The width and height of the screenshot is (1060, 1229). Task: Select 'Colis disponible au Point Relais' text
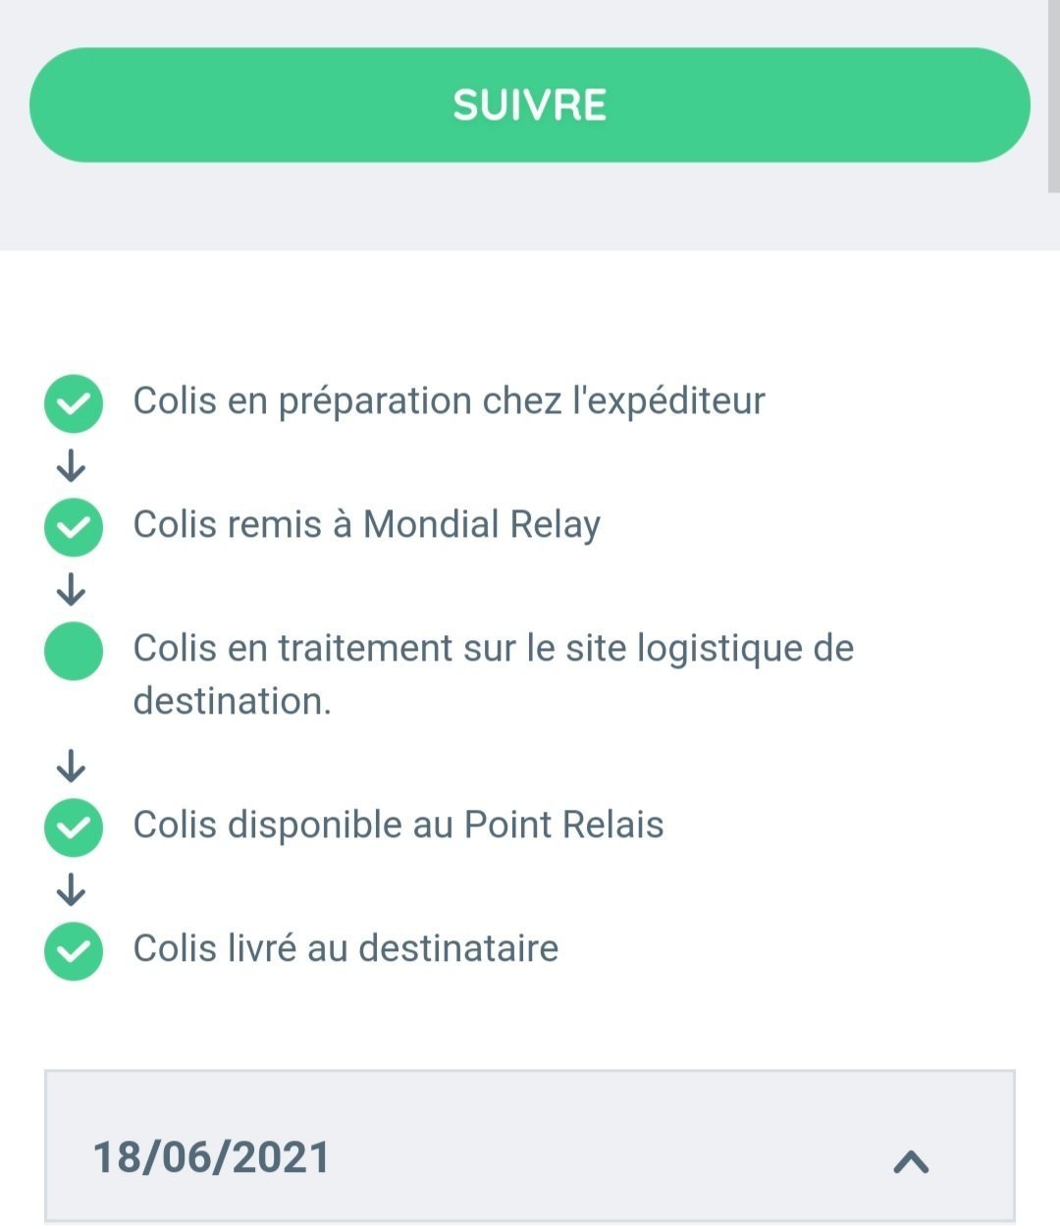pyautogui.click(x=397, y=826)
